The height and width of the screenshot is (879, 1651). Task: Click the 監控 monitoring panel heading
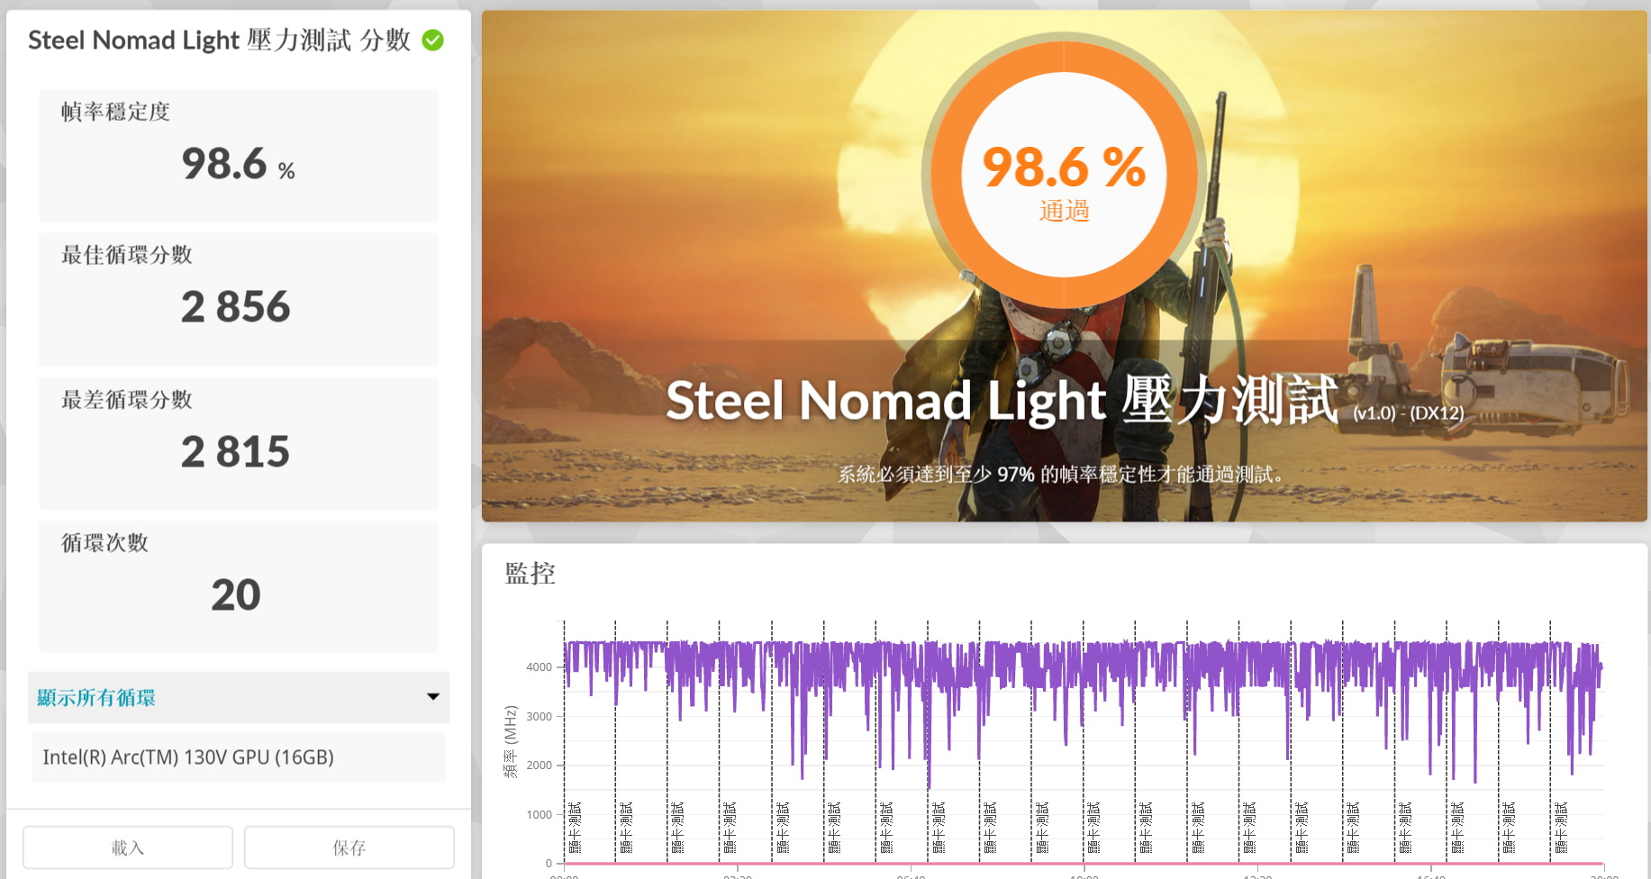pyautogui.click(x=530, y=574)
